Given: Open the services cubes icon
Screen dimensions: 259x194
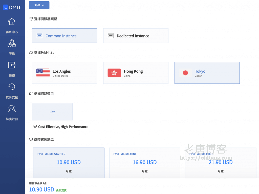Looking at the screenshot, I should coord(12,44).
